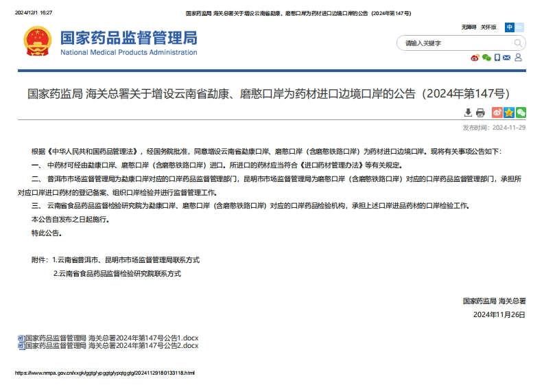The height and width of the screenshot is (385, 544).
Task: Open the header WeChat icon
Action: click(486, 58)
